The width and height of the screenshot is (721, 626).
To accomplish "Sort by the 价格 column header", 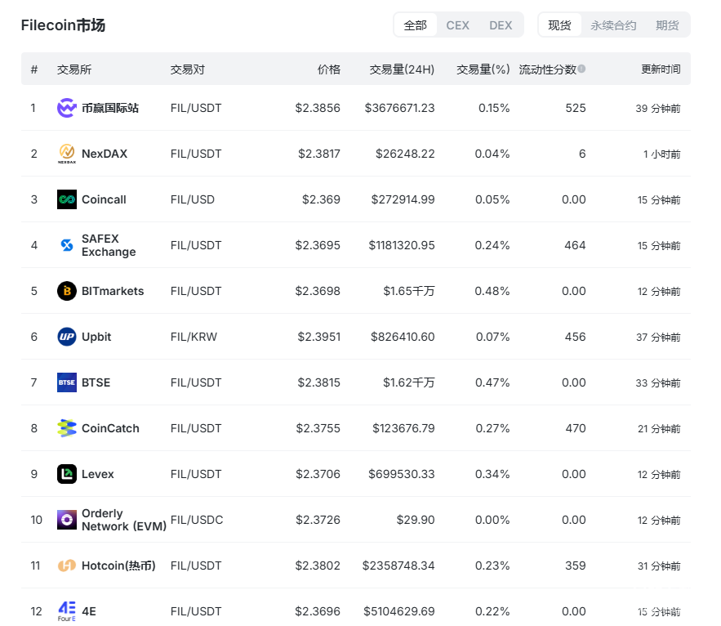I will click(x=329, y=69).
